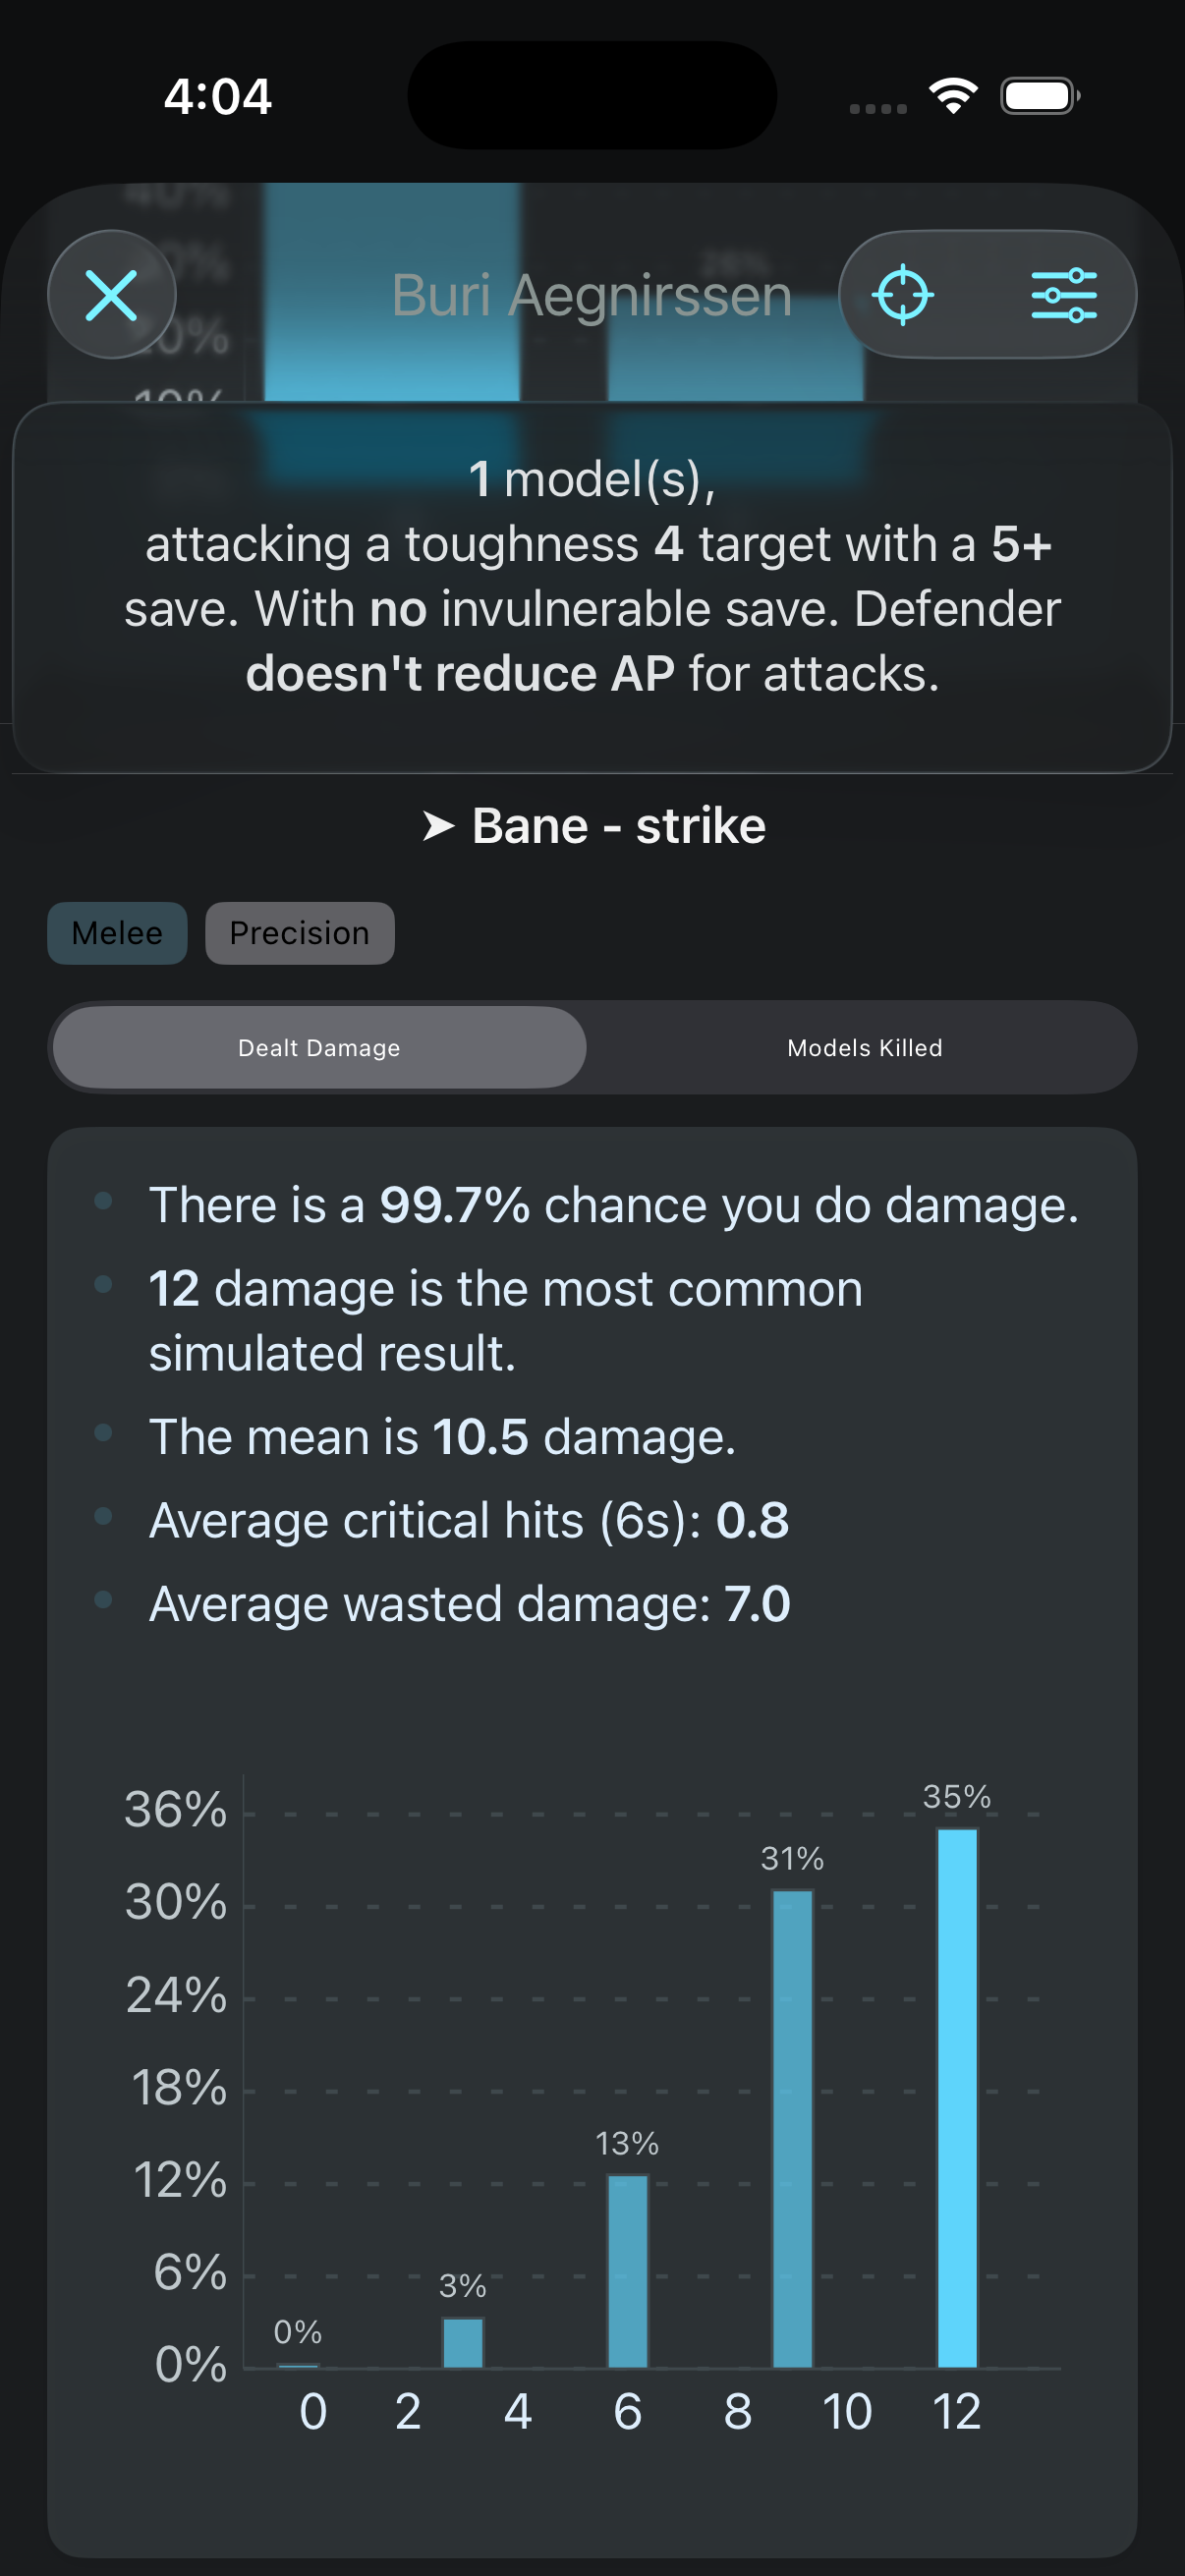Tap the Wi-Fi status icon
This screenshot has width=1185, height=2576.
pos(953,96)
